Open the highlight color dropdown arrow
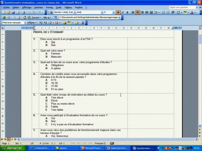Screen dimensions: 202x151 [x=188, y=13]
